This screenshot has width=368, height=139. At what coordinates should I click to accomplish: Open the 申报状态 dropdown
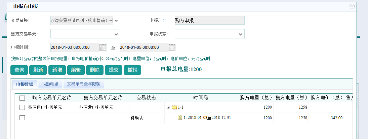pos(241,34)
